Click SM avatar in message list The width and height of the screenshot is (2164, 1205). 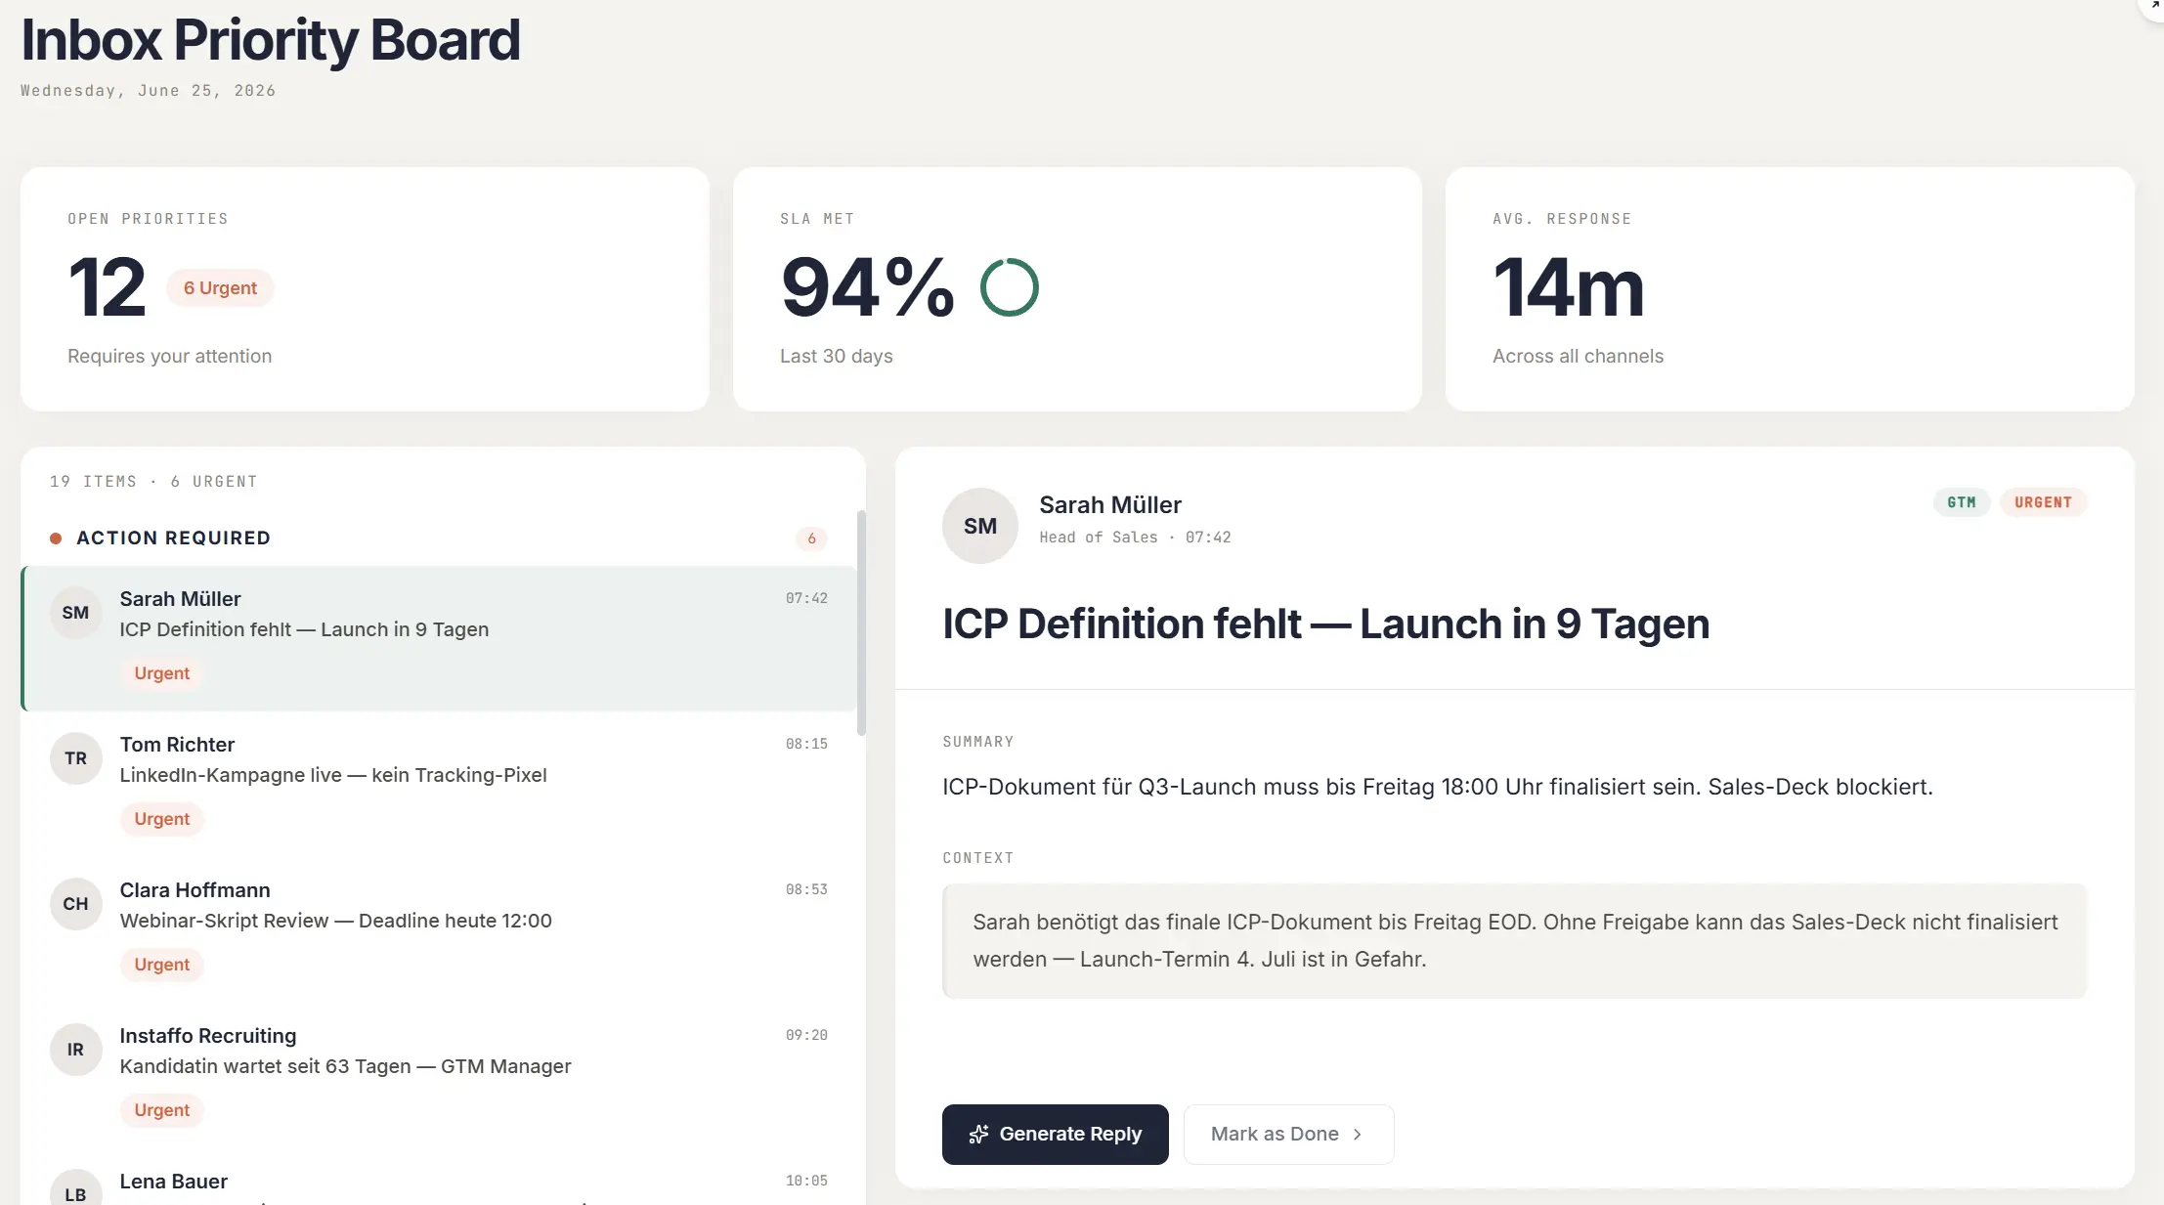coord(75,613)
